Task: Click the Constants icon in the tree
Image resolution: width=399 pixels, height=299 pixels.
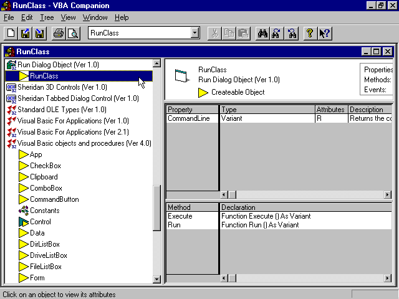Action: [24, 211]
